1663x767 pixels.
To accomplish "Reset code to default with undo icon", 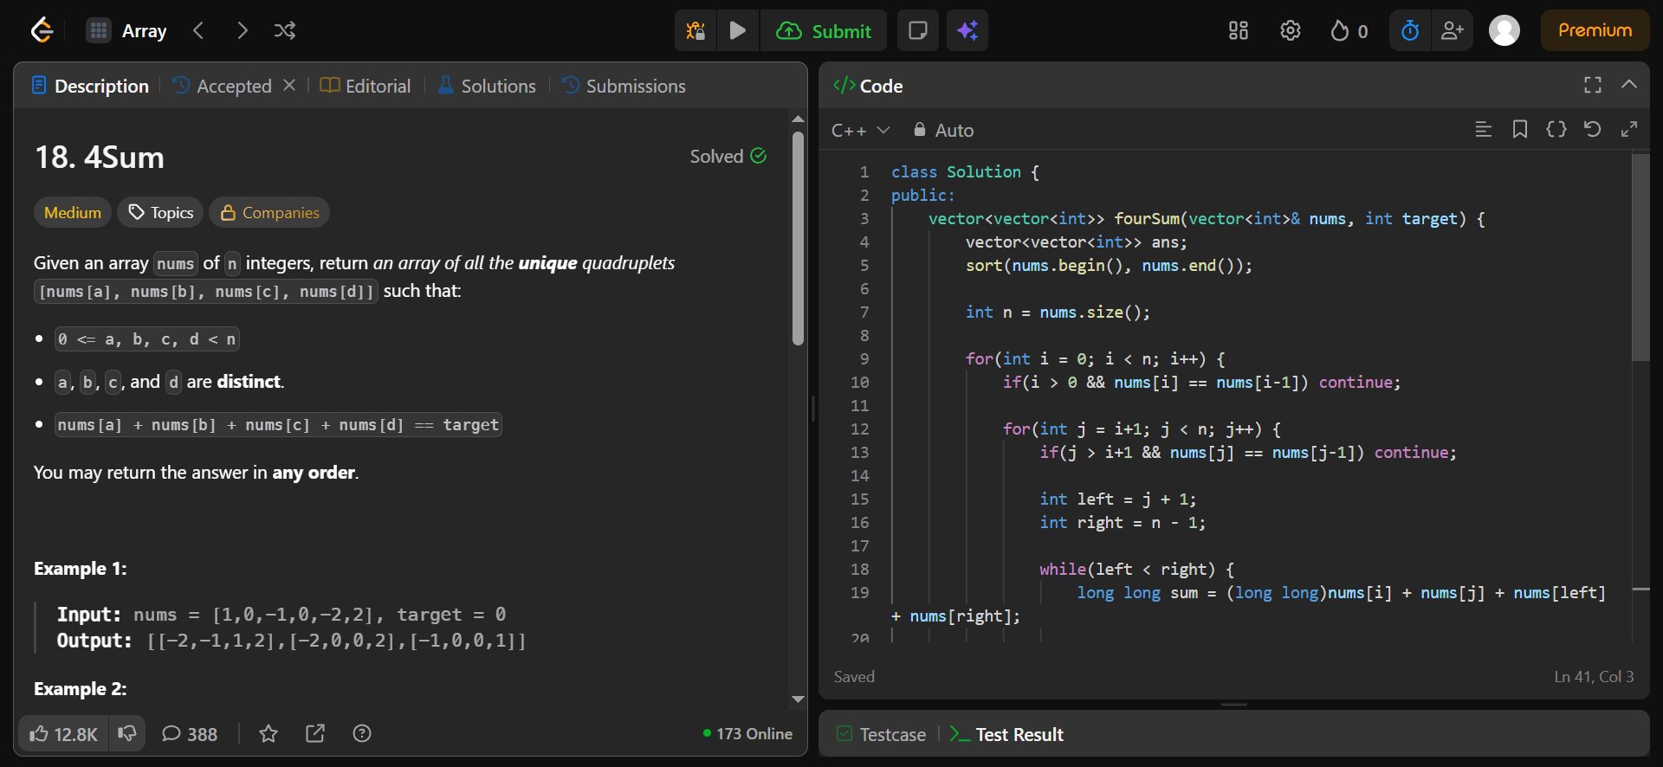I will (x=1592, y=130).
